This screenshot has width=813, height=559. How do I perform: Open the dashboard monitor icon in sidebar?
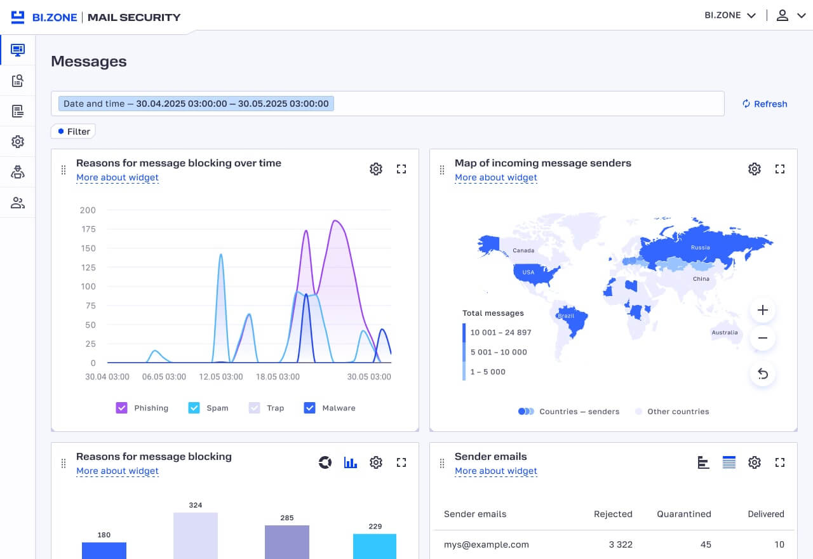click(18, 50)
